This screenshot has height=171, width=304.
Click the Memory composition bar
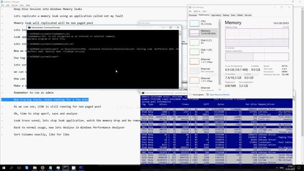pos(257,57)
